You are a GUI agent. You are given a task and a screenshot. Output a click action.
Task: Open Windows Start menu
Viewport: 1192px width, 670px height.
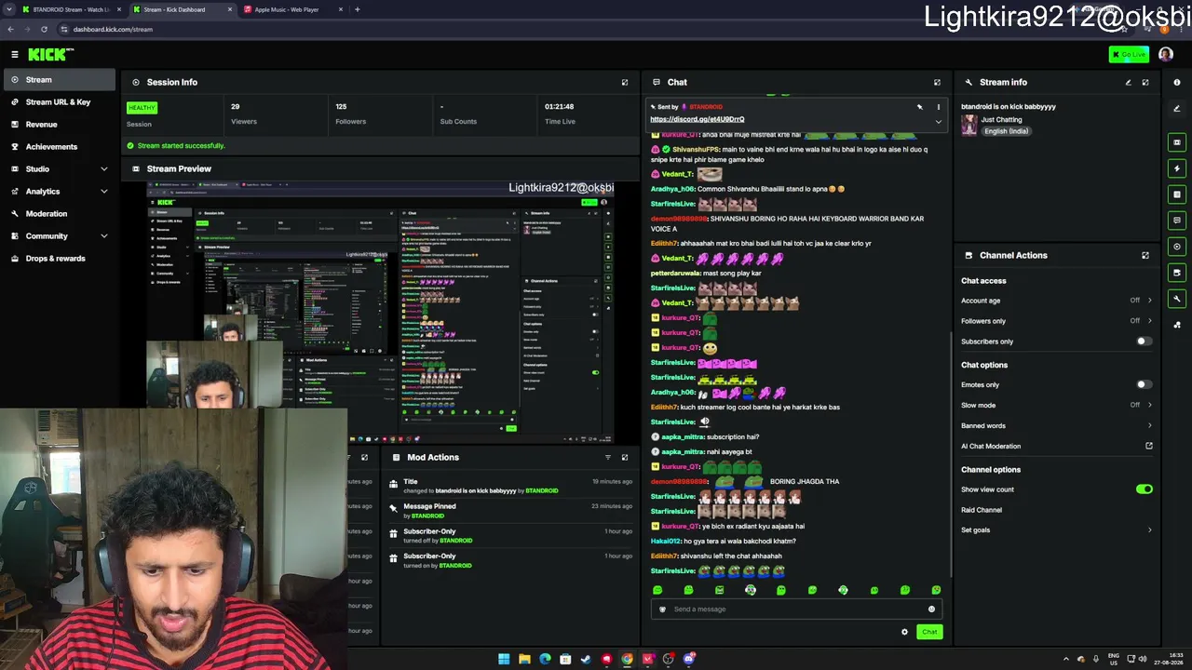pyautogui.click(x=504, y=659)
